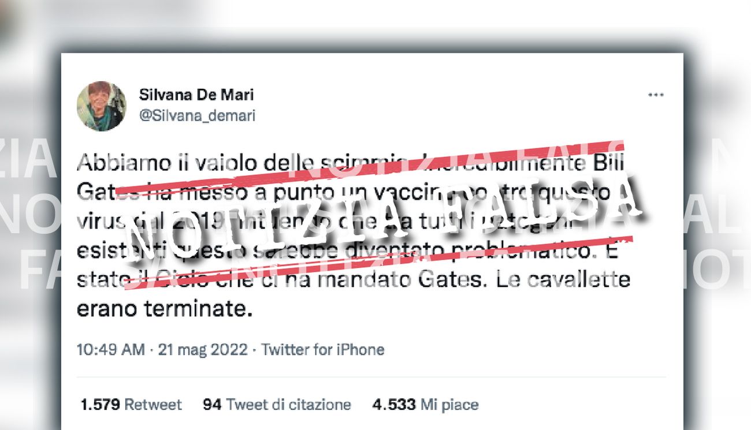Select the 'erano terminate.' last line

click(165, 309)
